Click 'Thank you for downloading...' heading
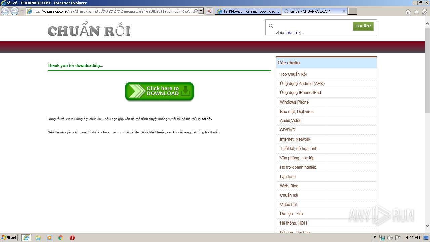Image resolution: width=430 pixels, height=242 pixels. coord(76,66)
